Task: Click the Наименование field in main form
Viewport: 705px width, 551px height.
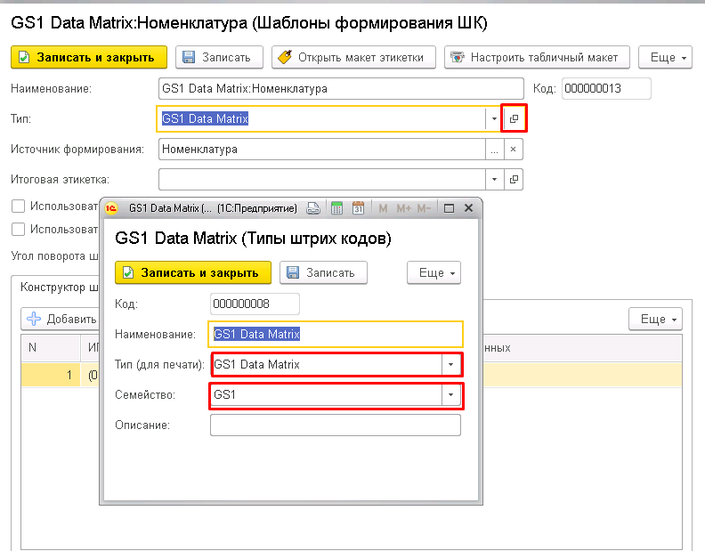Action: click(341, 89)
